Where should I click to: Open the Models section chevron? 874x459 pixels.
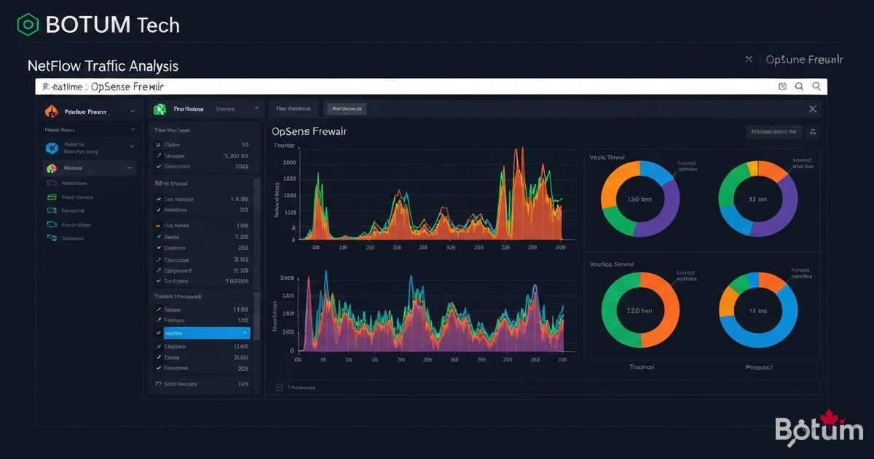point(130,168)
